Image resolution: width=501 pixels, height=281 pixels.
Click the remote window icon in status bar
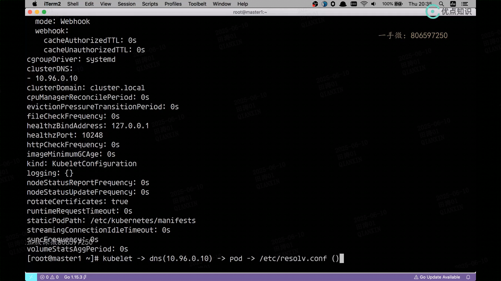pos(31,277)
